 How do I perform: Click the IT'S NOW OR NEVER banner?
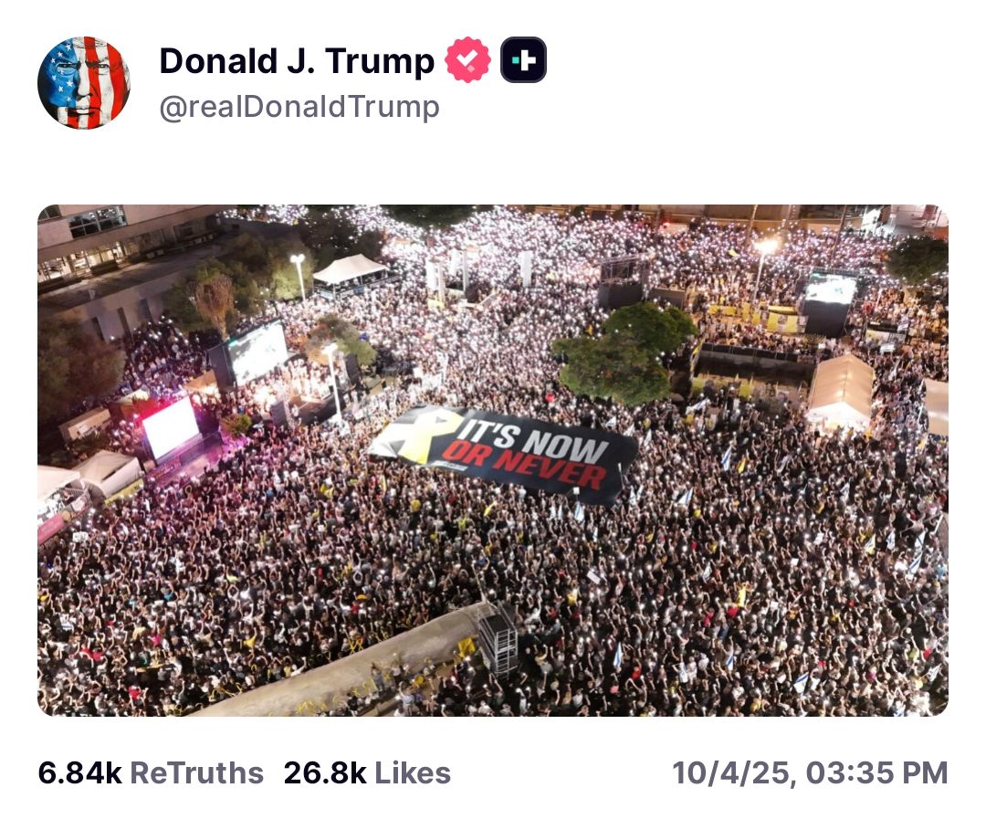click(503, 454)
